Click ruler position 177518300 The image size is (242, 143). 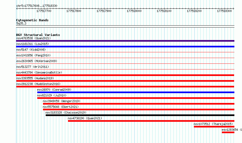[224, 11]
